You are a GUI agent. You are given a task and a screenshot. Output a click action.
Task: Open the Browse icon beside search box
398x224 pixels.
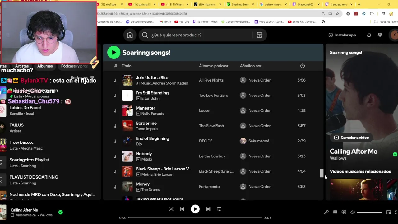tap(260, 35)
